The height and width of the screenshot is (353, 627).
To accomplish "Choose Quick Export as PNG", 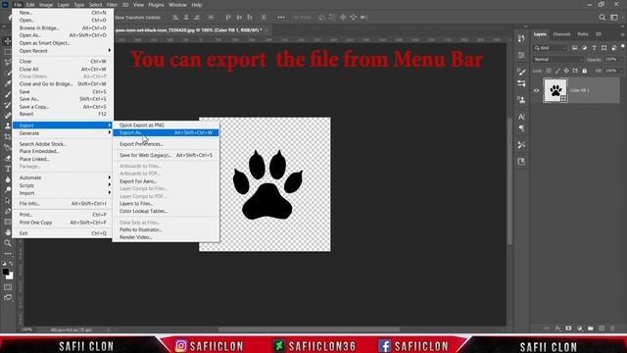I will point(166,126).
